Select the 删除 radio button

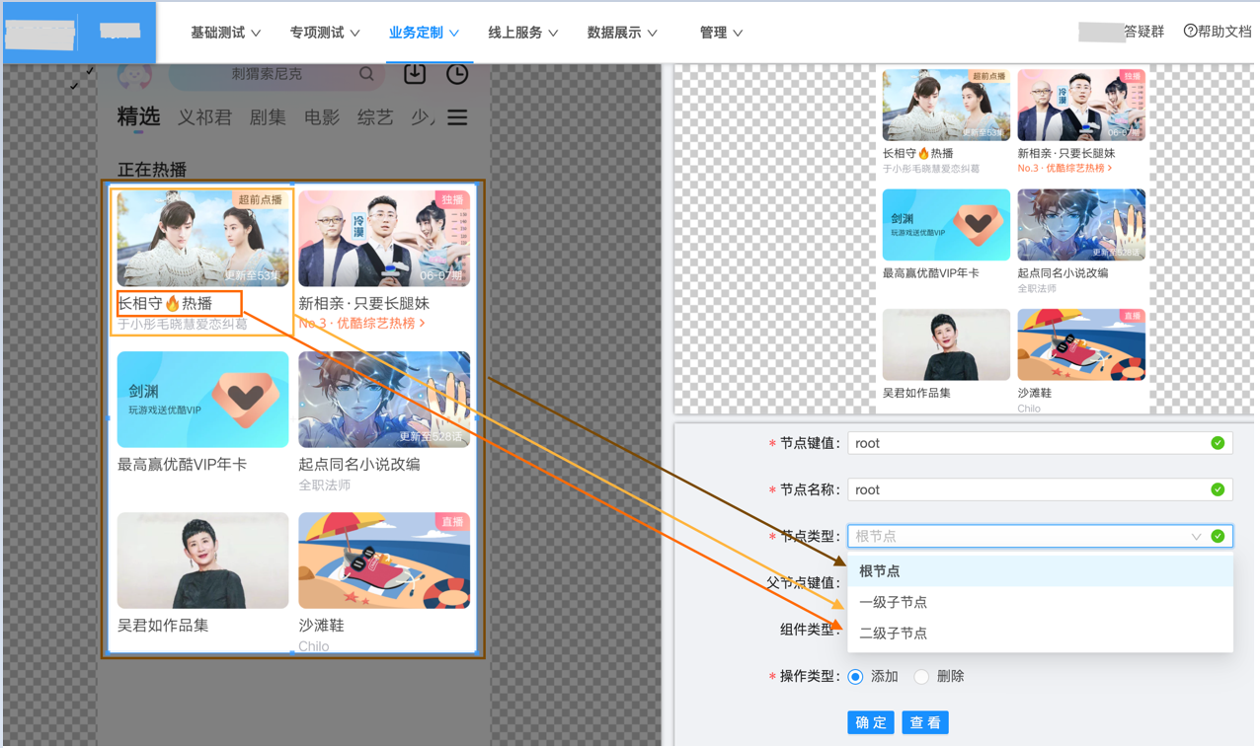921,677
